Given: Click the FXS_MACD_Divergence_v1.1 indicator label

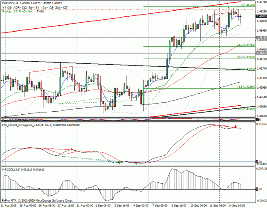Looking at the screenshot, I should (41, 125).
